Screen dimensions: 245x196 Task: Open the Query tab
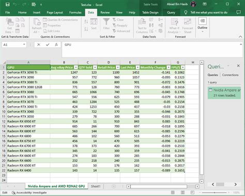click(171, 12)
